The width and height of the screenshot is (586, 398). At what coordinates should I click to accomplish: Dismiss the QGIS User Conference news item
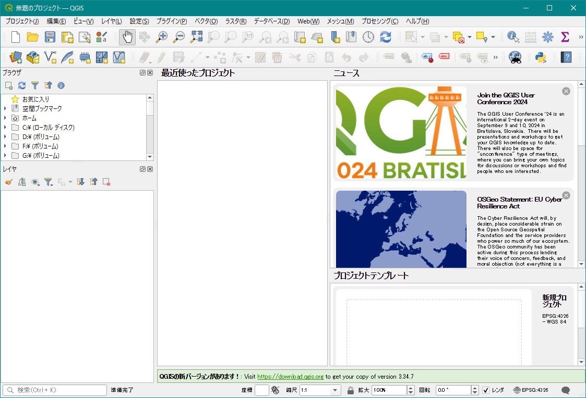(x=566, y=91)
